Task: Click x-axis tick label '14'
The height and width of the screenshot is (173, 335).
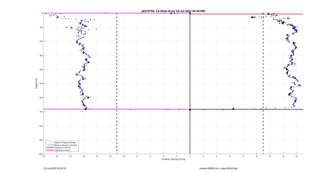Action: (x=283, y=156)
